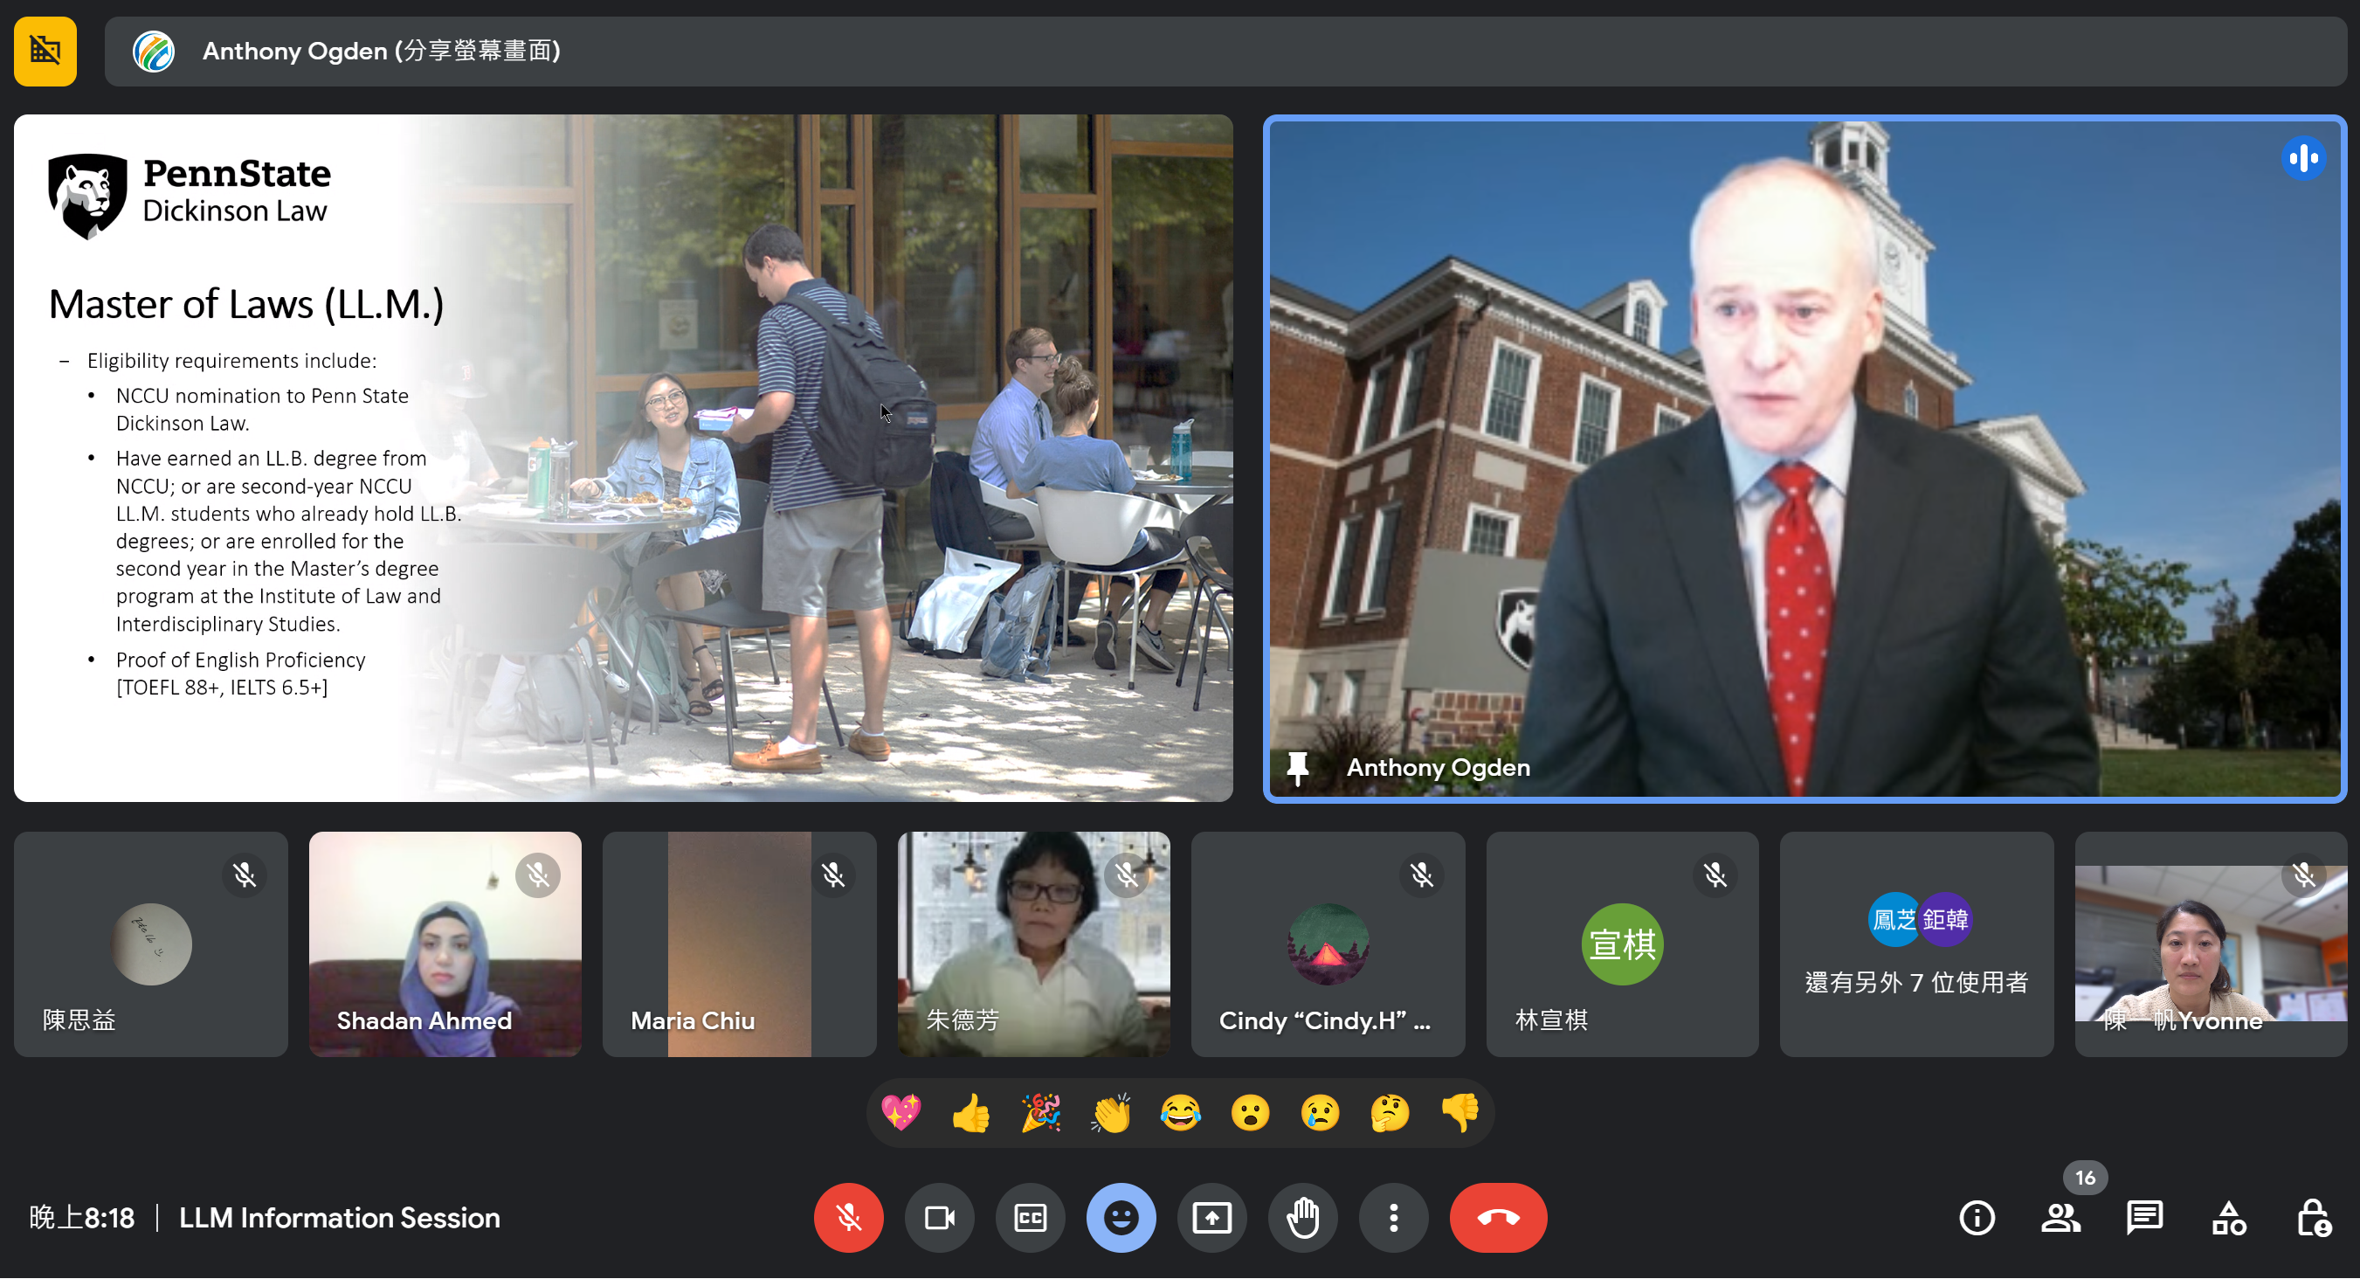The width and height of the screenshot is (2360, 1279).
Task: Send thumbs up reaction
Action: 971,1113
